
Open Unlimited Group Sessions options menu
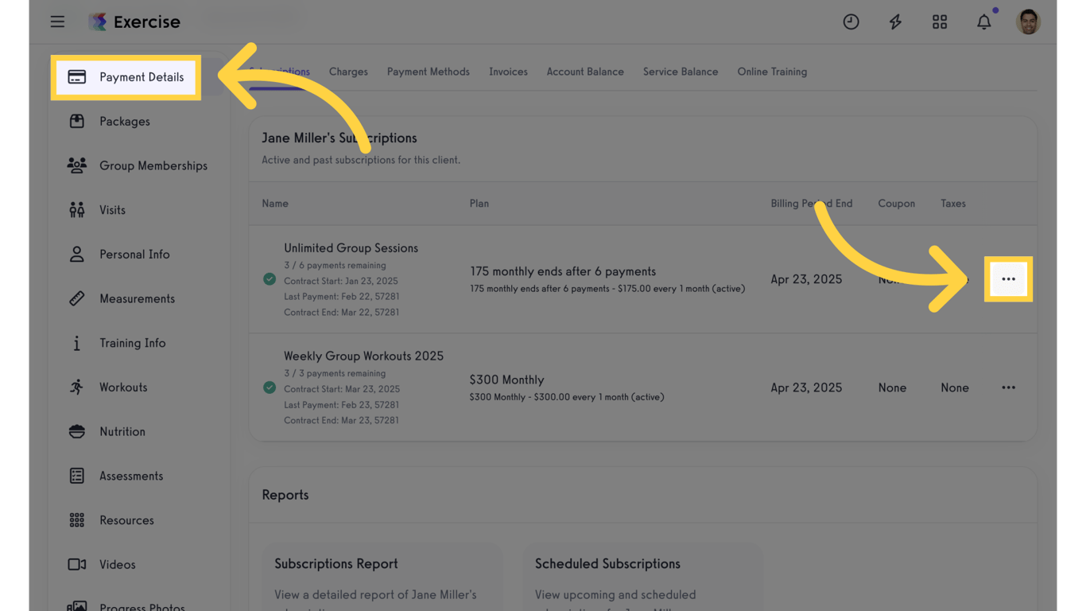pyautogui.click(x=1008, y=279)
